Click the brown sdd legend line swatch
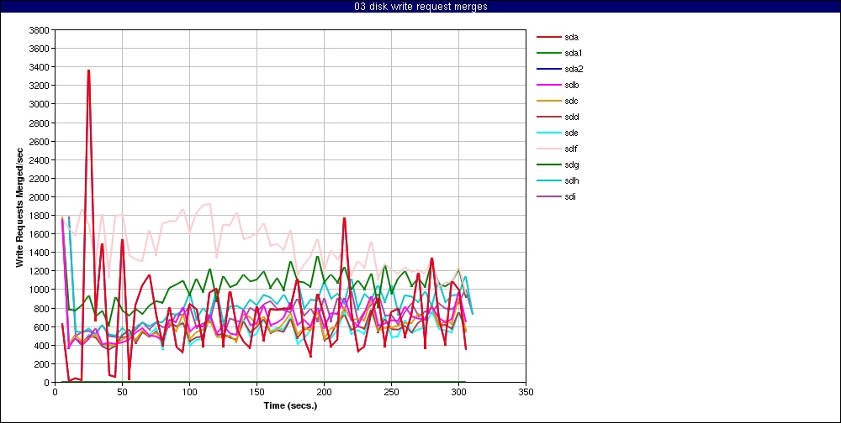The width and height of the screenshot is (841, 423). (547, 117)
